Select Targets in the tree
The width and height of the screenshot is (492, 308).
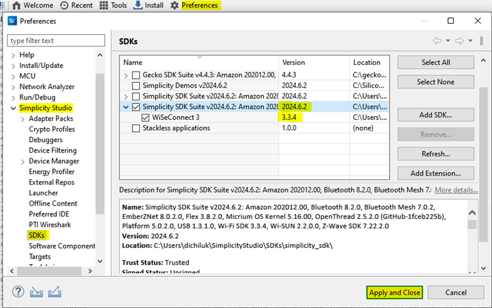(40, 257)
